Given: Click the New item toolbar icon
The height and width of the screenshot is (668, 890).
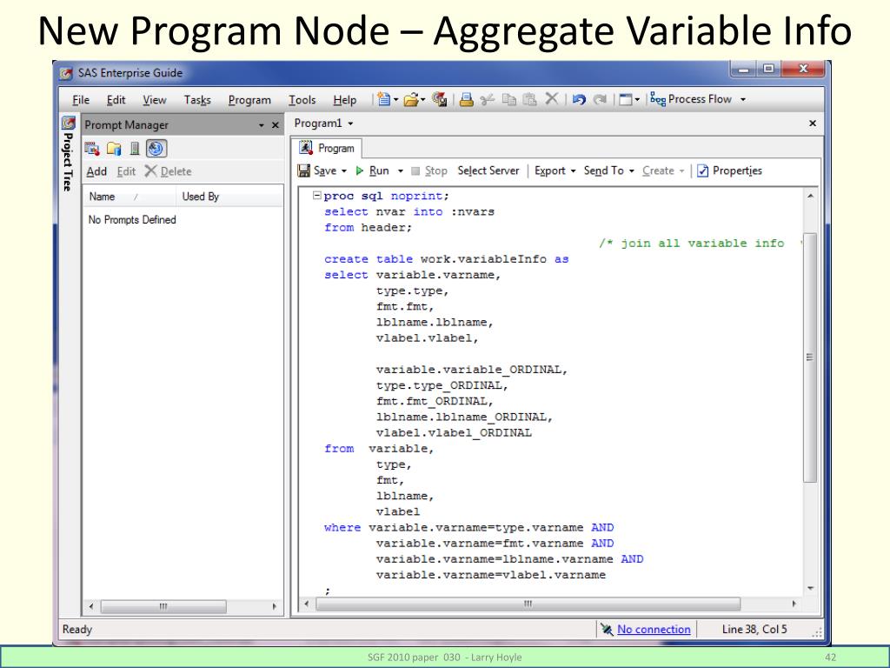Looking at the screenshot, I should click(384, 99).
